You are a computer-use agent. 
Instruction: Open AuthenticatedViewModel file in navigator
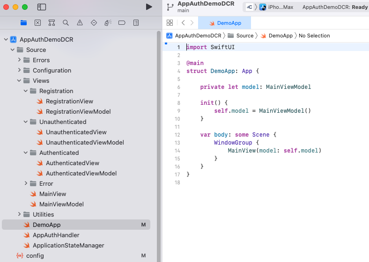[x=81, y=173]
